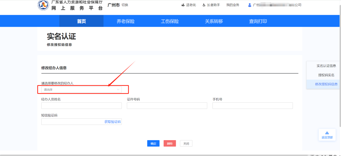Click into the 手机号 input field

252,106
